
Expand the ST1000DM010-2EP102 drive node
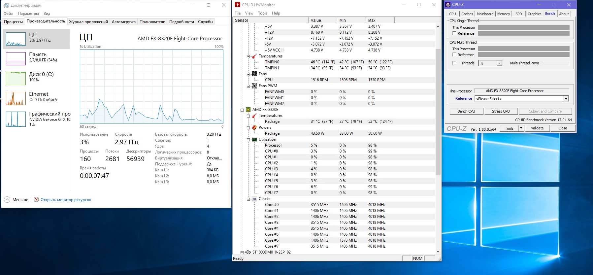242,253
